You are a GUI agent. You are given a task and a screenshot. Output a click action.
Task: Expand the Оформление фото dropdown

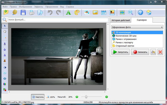pos(137,27)
